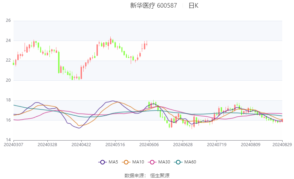Toggle the MA30 legend series
The height and width of the screenshot is (179, 294).
pyautogui.click(x=159, y=162)
